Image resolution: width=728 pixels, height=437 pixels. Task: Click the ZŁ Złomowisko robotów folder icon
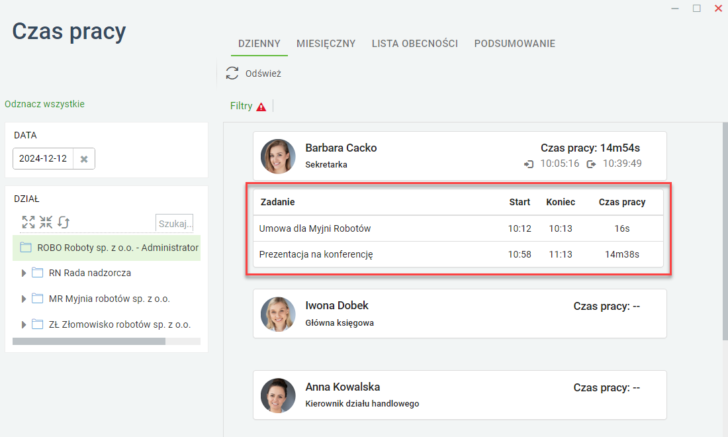[x=37, y=324]
